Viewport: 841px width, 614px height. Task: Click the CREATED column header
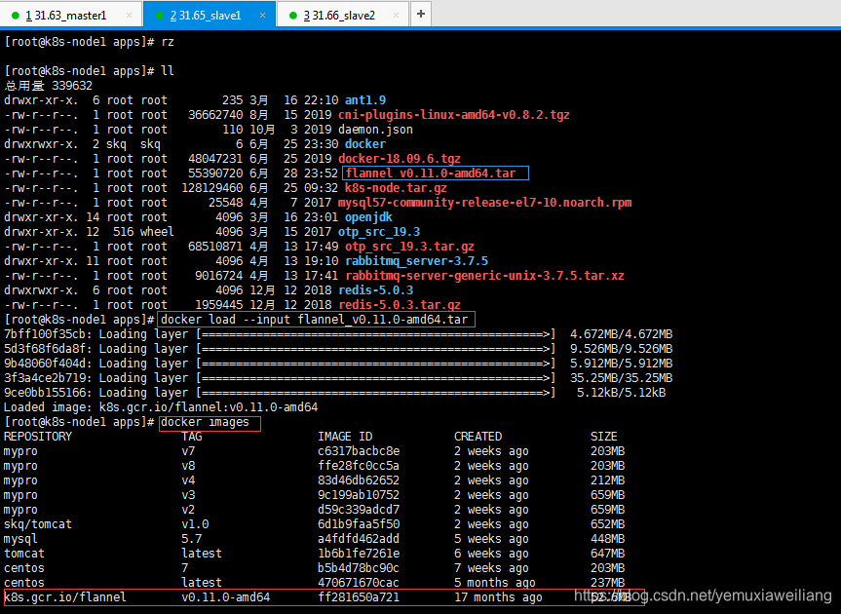pyautogui.click(x=478, y=437)
